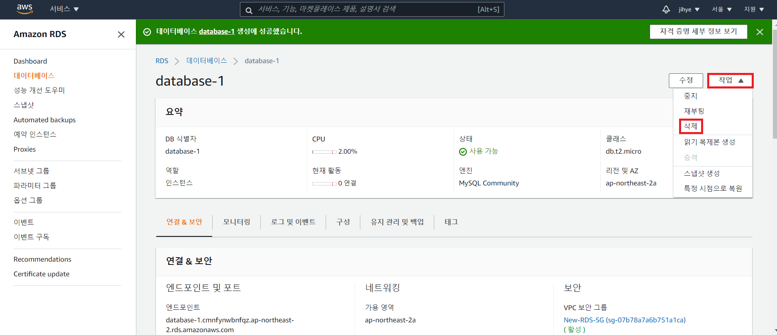777x335 pixels.
Task: Open 서브넷 그룹 in sidebar
Action: pyautogui.click(x=31, y=171)
